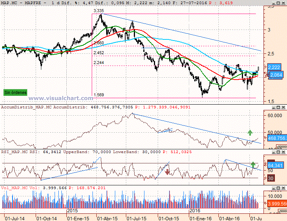Click the 2016 year marker on time axis
Screen dimensions: 287x221
point(195,210)
